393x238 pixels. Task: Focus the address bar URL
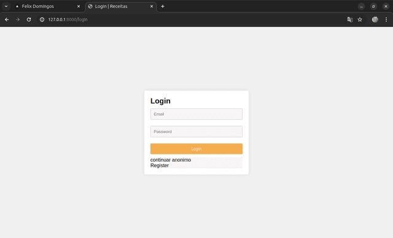(68, 20)
